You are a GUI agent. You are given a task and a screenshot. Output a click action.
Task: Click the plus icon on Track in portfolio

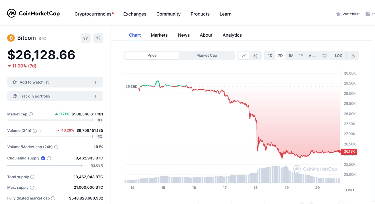coord(95,96)
